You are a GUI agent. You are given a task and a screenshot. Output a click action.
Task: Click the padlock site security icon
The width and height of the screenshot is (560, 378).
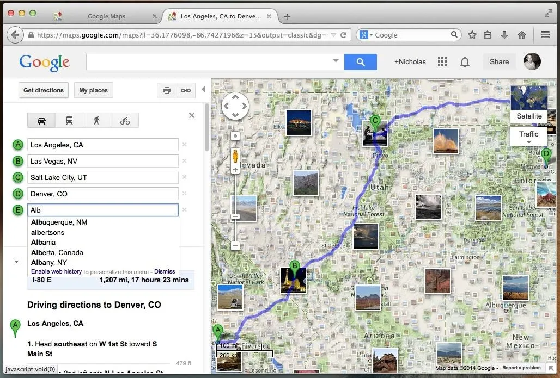(31, 35)
